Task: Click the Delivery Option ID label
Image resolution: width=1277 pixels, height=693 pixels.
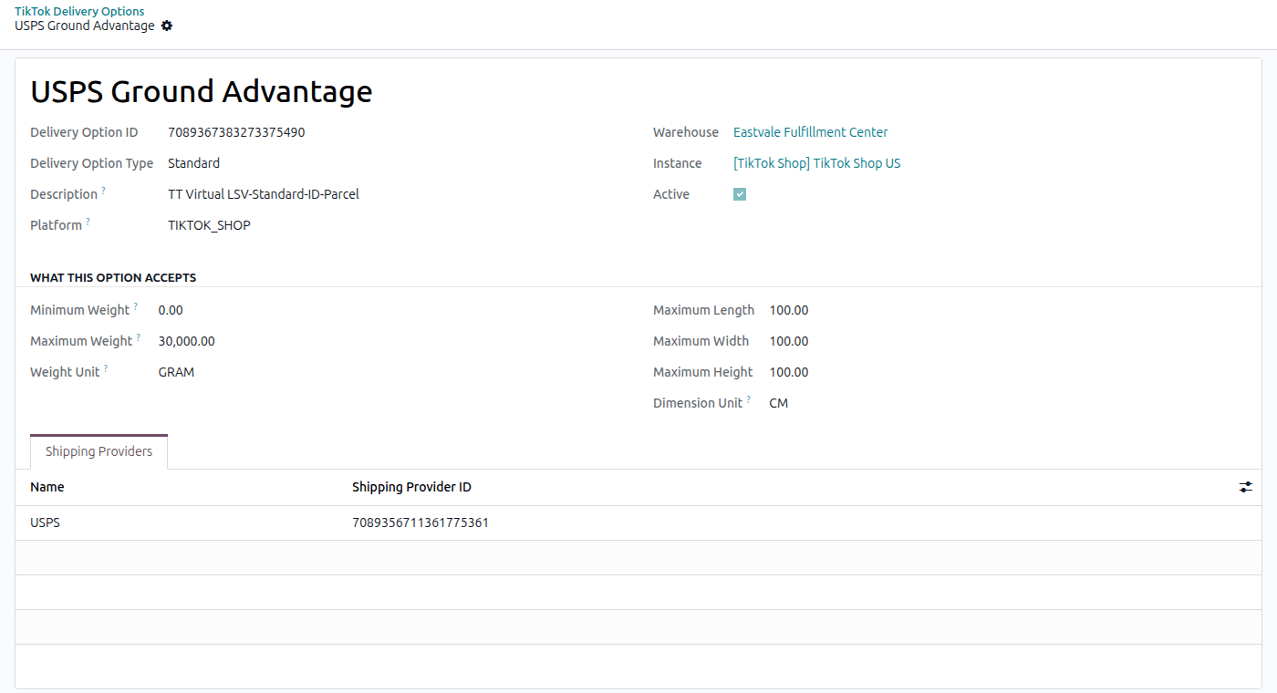Action: [84, 132]
